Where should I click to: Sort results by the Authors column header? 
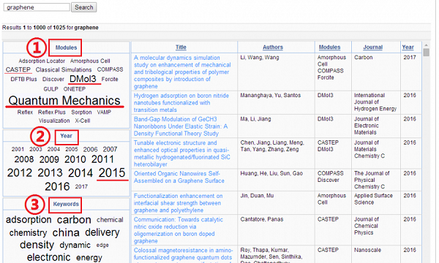pyautogui.click(x=273, y=47)
